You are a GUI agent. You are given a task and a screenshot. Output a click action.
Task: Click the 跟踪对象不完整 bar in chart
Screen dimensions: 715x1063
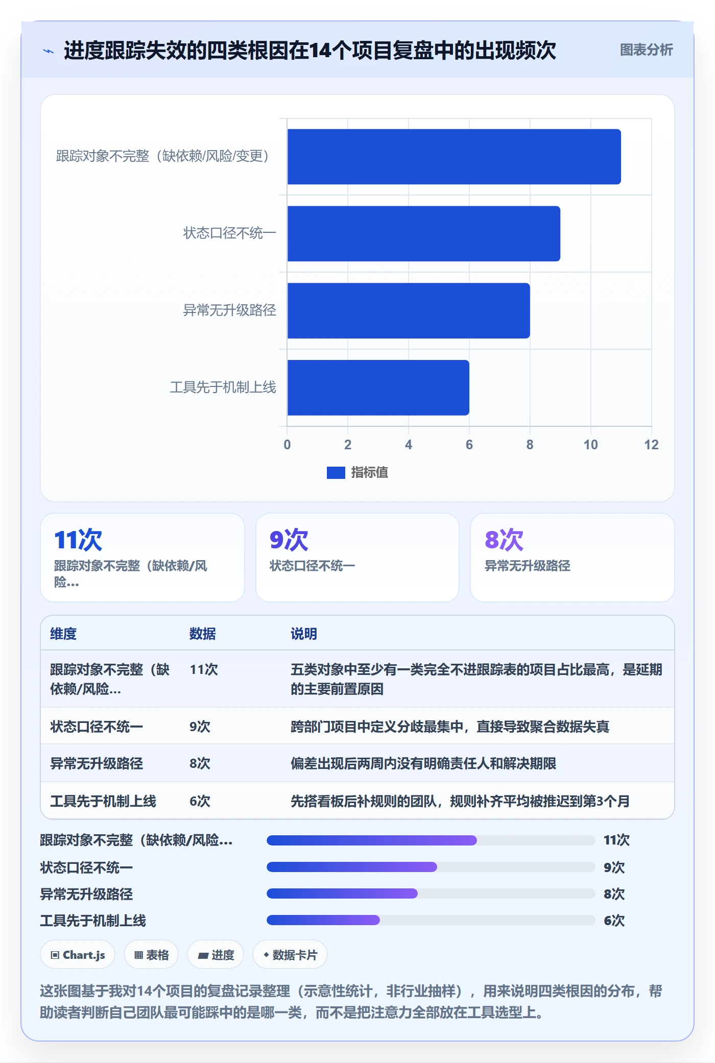454,157
